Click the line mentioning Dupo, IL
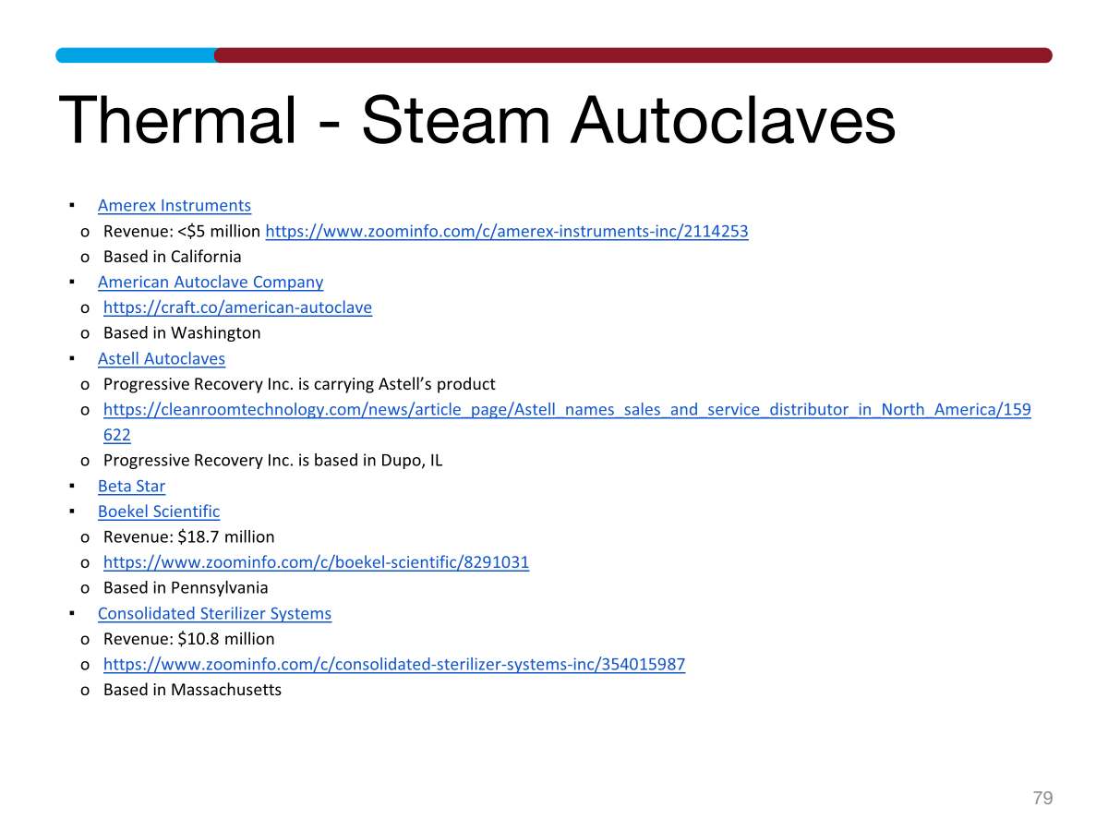 [x=273, y=460]
